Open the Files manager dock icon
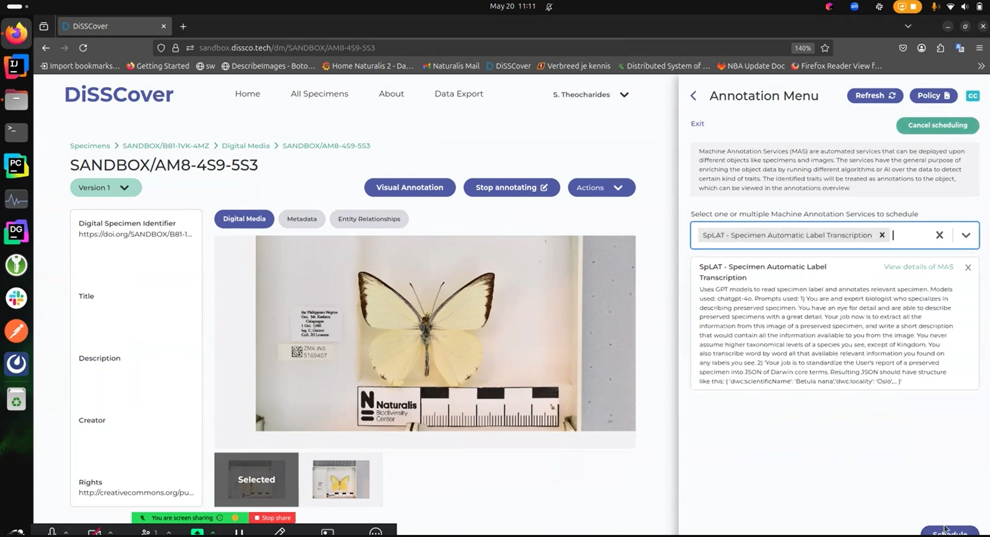Image resolution: width=990 pixels, height=537 pixels. (x=16, y=99)
